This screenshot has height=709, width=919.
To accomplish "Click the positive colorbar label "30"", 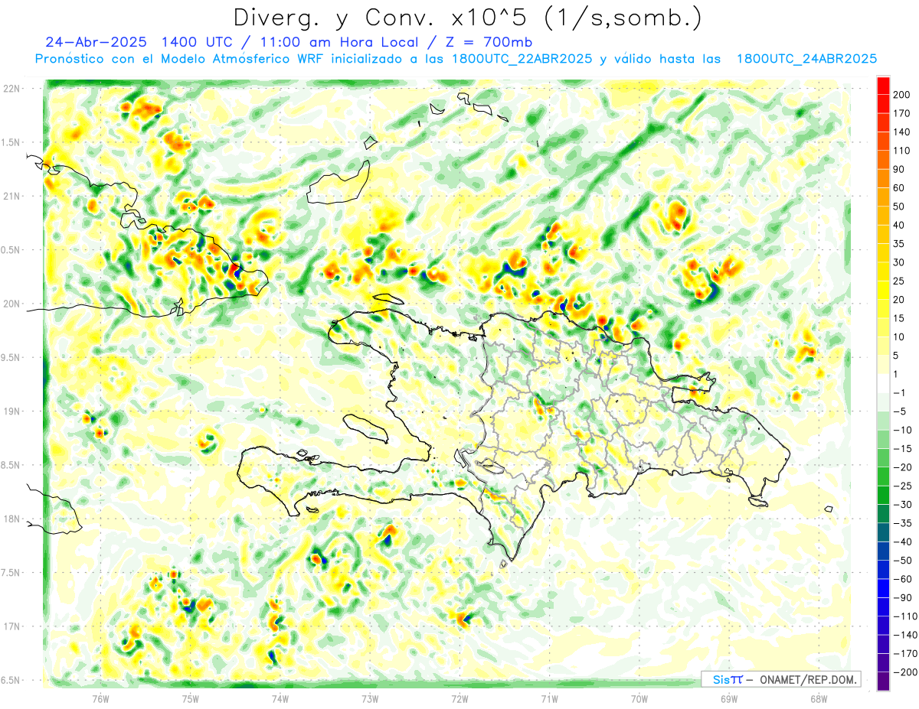I will tap(899, 262).
